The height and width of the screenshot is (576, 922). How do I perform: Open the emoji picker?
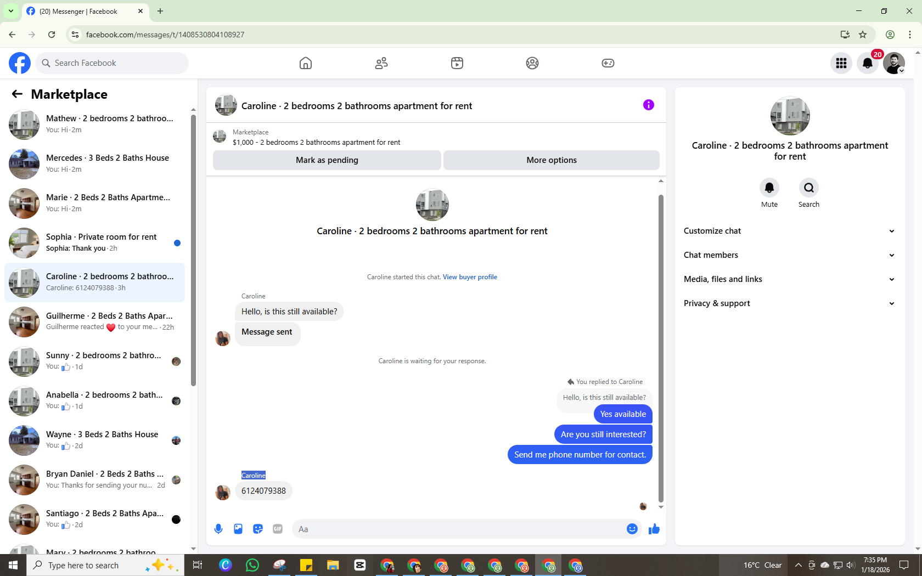click(x=632, y=529)
